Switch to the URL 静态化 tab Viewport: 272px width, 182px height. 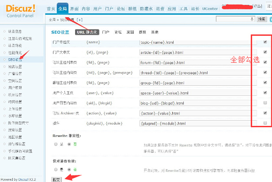[x=87, y=32]
